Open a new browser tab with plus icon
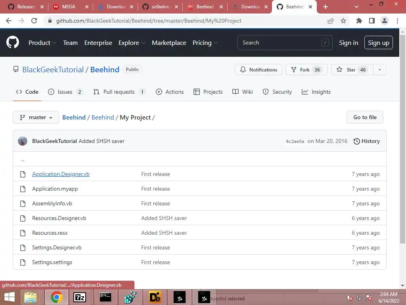The width and height of the screenshot is (406, 305). point(326,7)
